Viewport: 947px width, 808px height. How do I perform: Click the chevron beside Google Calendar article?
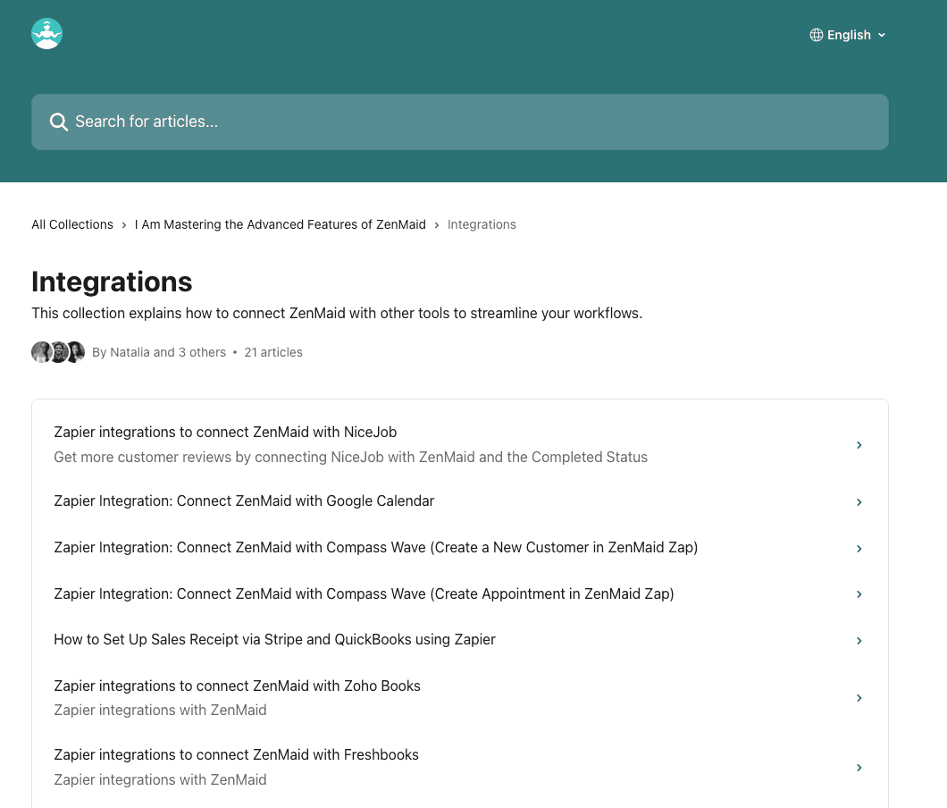[x=859, y=502]
